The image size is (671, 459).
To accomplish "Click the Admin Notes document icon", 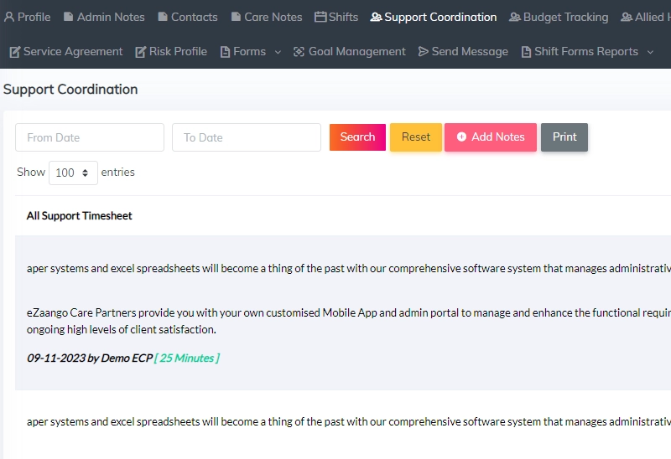I will click(x=68, y=17).
